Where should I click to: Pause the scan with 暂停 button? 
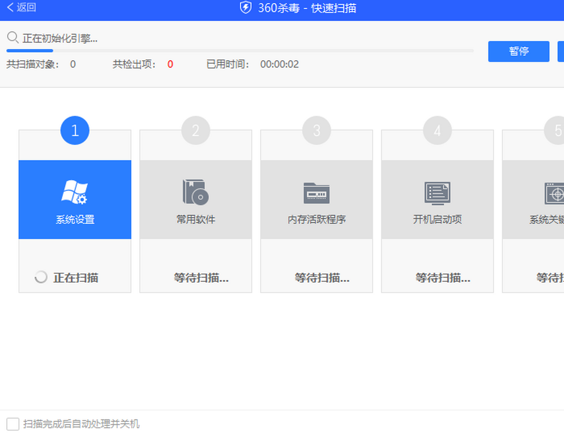pyautogui.click(x=518, y=51)
